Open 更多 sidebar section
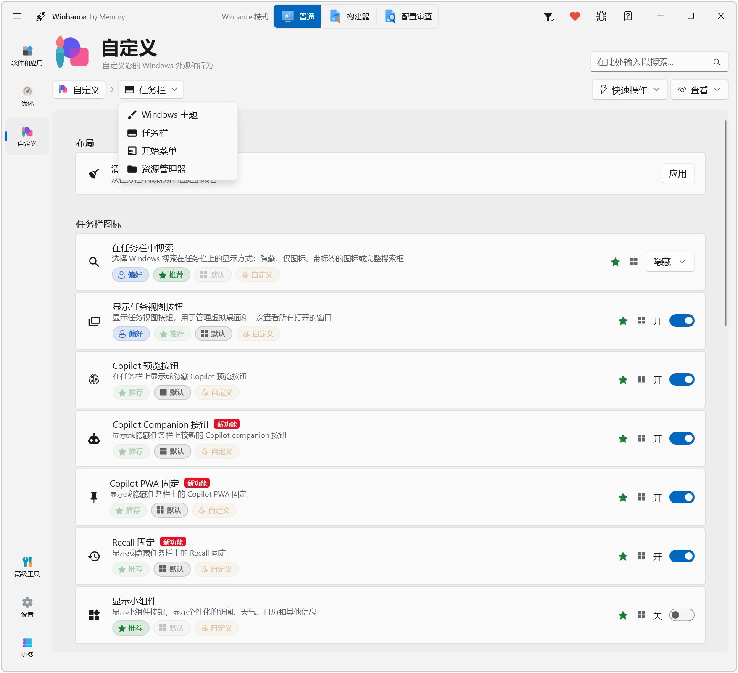738x673 pixels. [x=27, y=648]
